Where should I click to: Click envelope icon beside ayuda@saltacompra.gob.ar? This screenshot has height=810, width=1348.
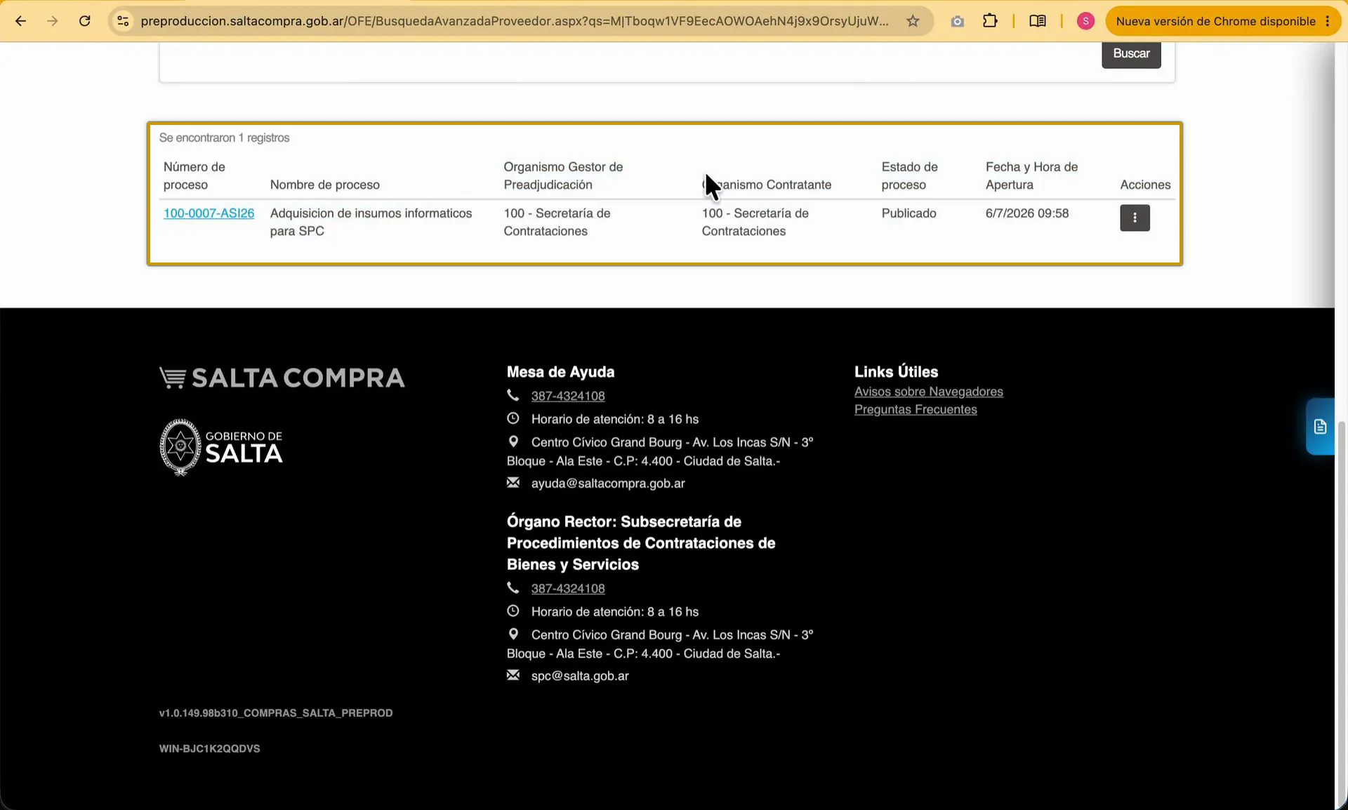point(513,482)
